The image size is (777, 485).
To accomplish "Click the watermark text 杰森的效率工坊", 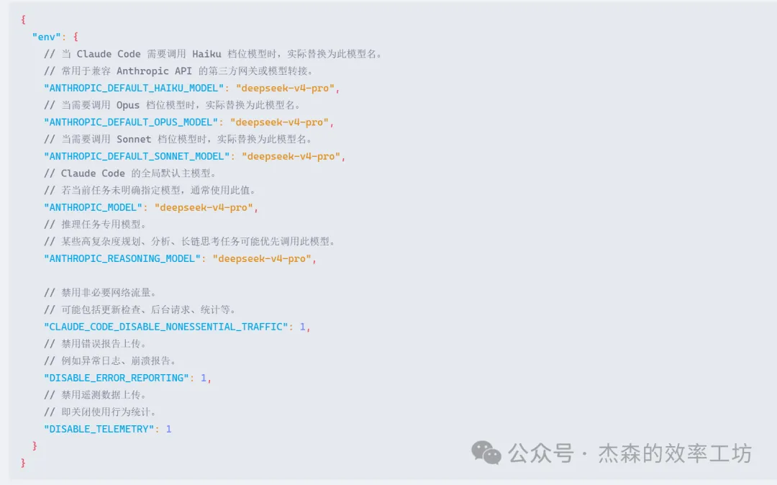I will pyautogui.click(x=675, y=453).
